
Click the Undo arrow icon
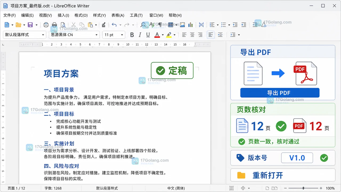114,25
